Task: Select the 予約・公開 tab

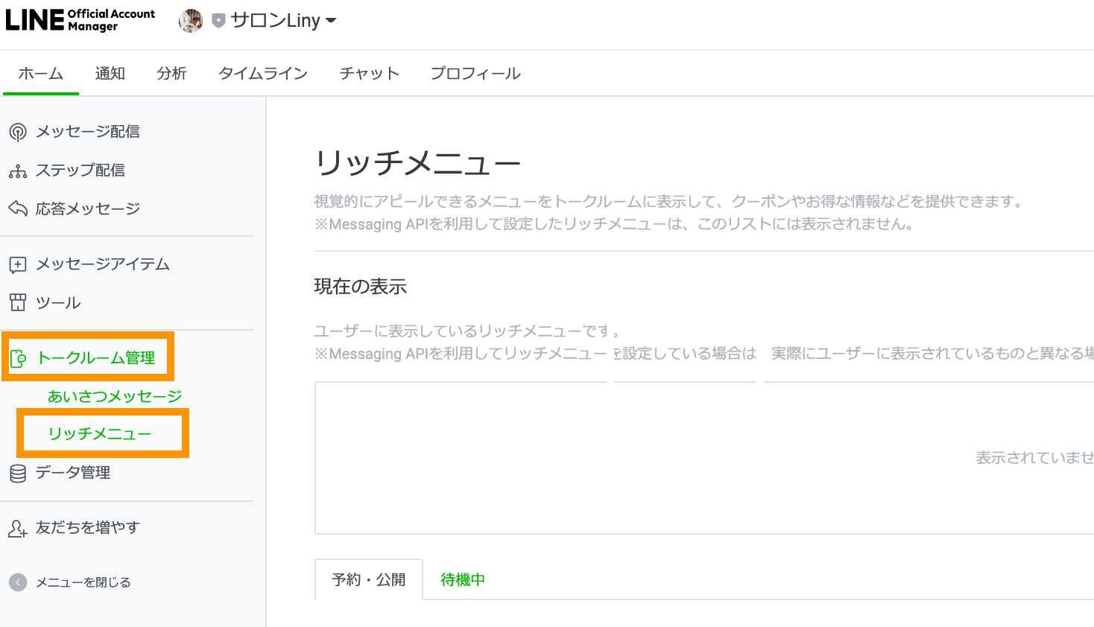Action: pyautogui.click(x=369, y=579)
